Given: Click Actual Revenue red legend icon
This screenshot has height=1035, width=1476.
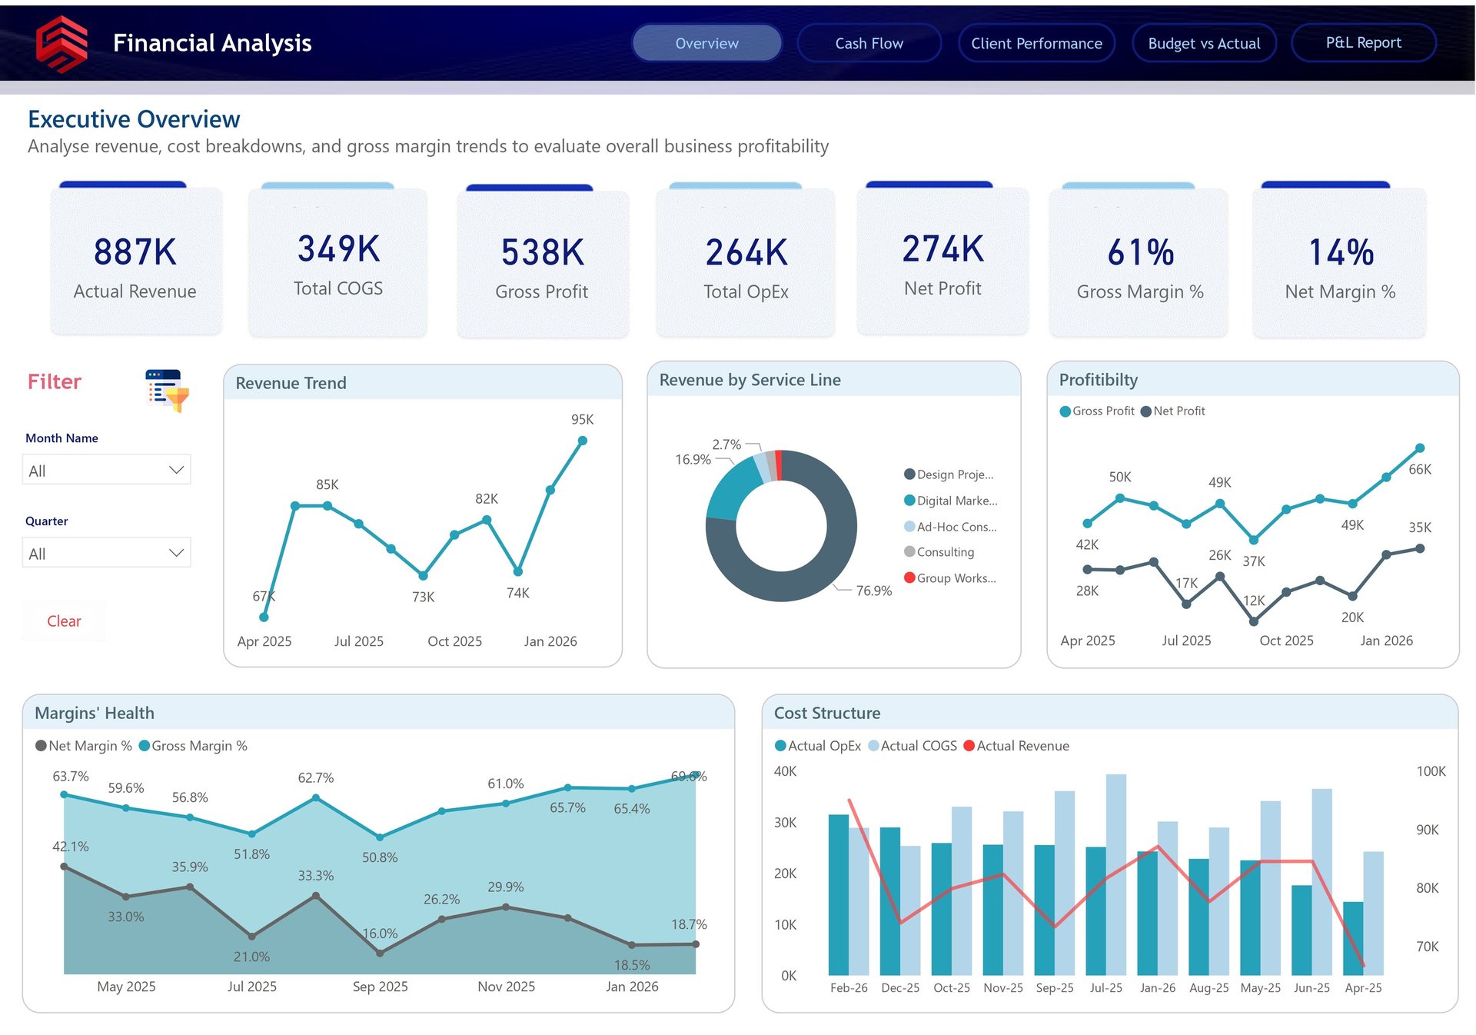Looking at the screenshot, I should click(x=969, y=746).
